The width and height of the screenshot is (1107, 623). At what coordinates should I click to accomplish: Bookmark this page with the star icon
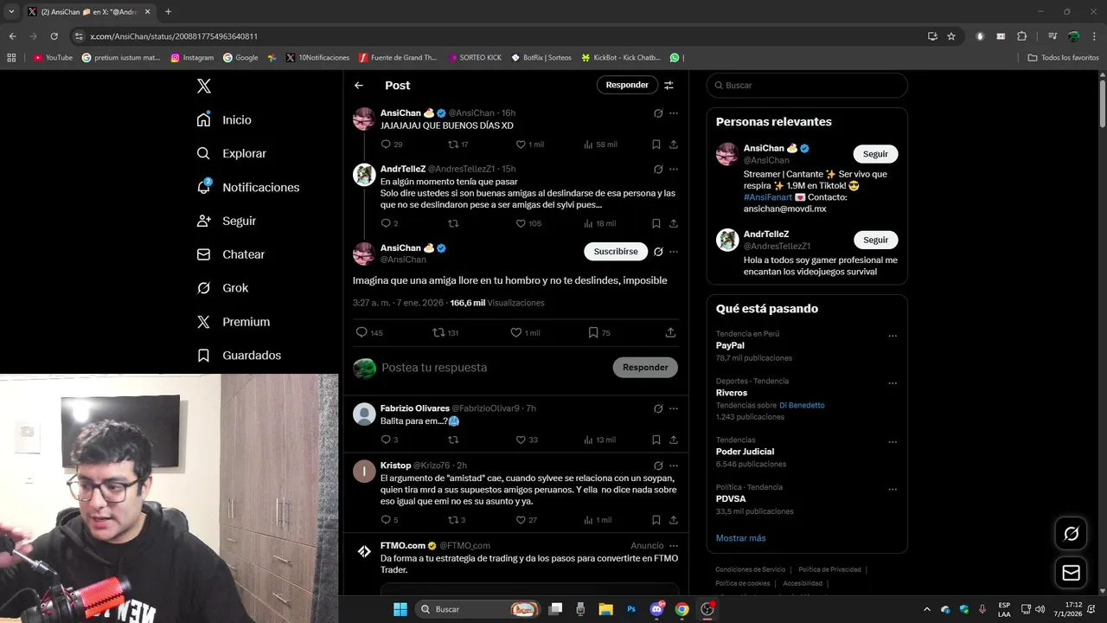(x=951, y=36)
